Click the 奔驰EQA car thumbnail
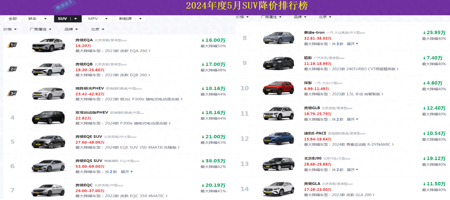Screen dimensions: 450x200 point(48,45)
